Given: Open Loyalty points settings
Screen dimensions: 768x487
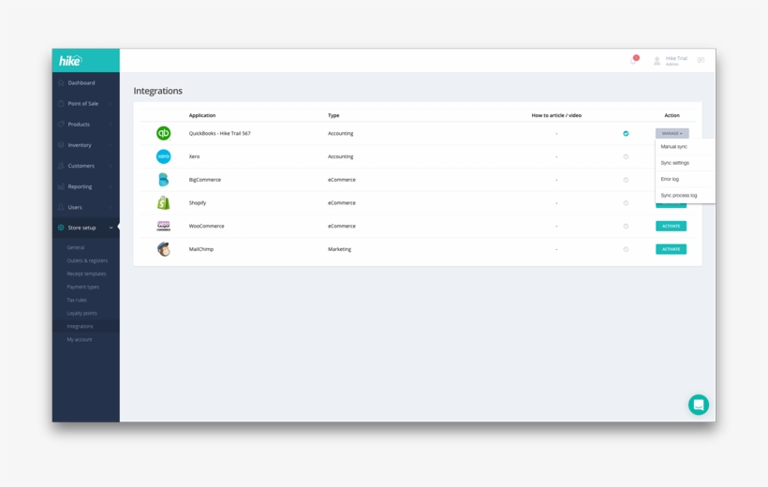Looking at the screenshot, I should pos(81,313).
